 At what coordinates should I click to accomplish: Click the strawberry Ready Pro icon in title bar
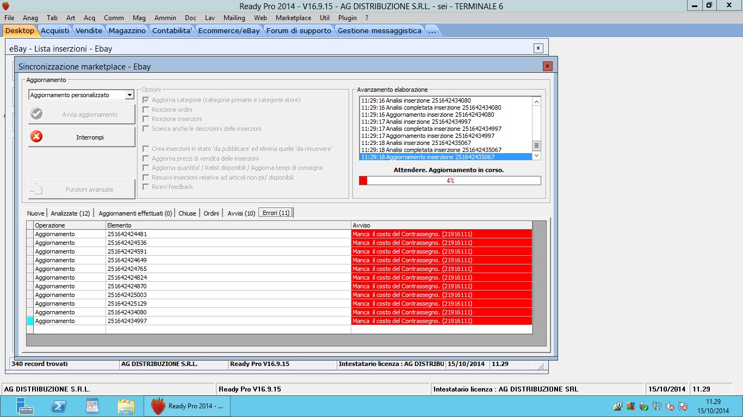pyautogui.click(x=7, y=6)
